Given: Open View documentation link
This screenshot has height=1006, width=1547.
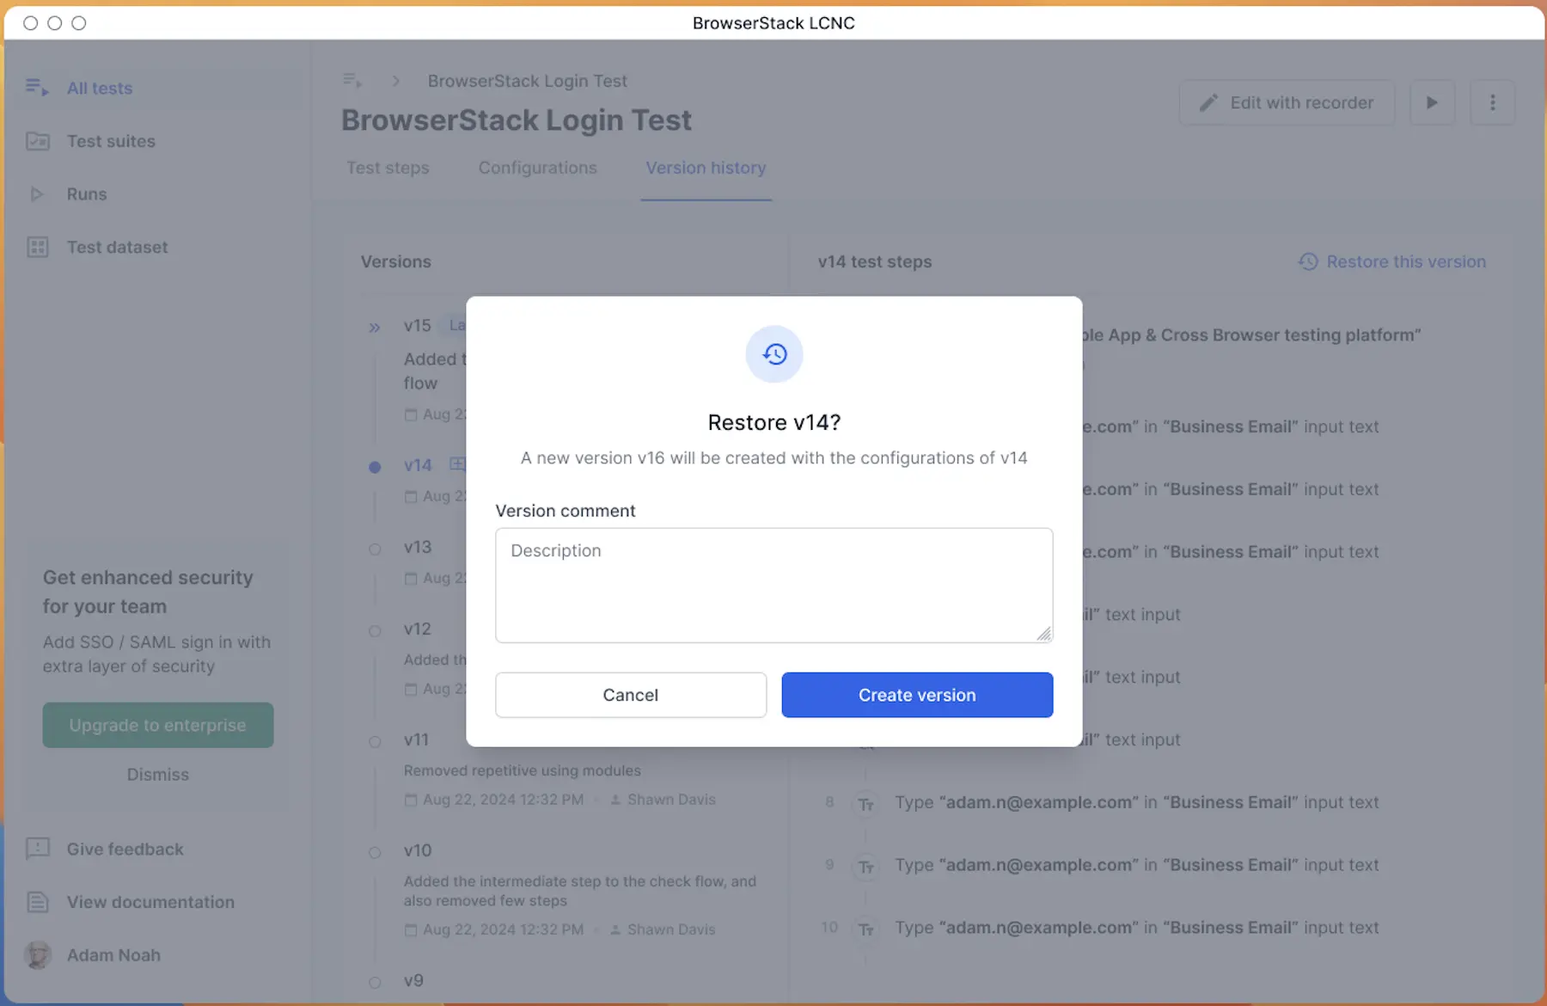Looking at the screenshot, I should coord(150,902).
